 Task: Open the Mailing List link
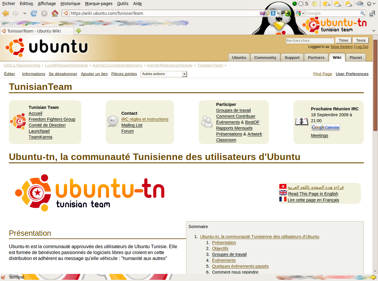132,125
